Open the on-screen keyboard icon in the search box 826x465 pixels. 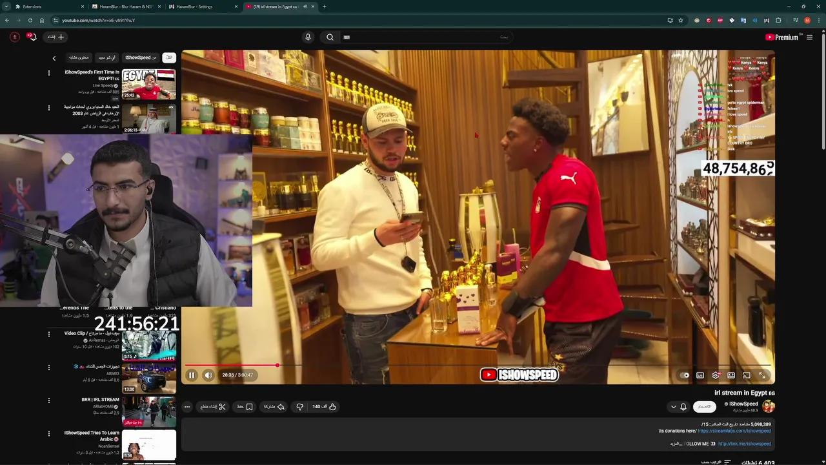click(x=347, y=37)
